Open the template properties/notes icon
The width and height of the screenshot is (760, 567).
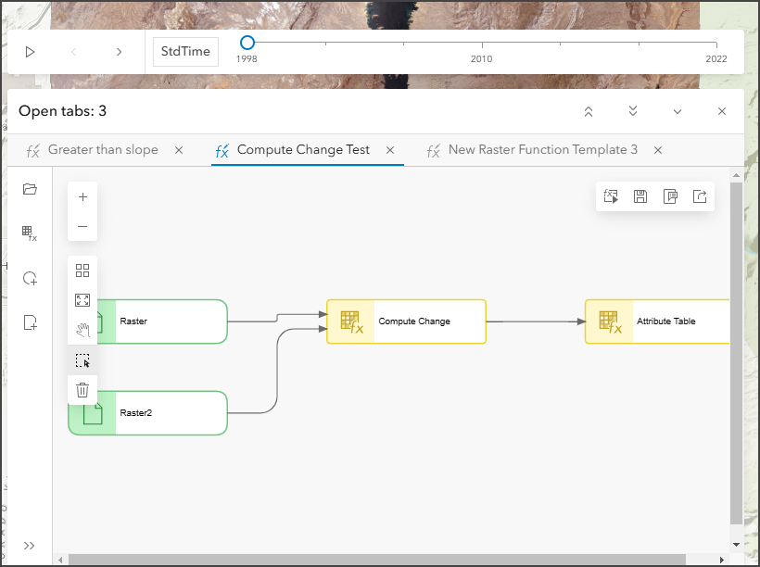pos(670,195)
